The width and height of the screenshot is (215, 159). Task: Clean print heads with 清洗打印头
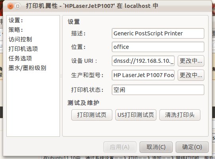[180, 115]
